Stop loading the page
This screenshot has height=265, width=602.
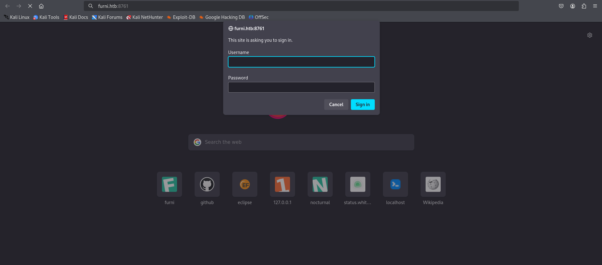click(x=30, y=6)
